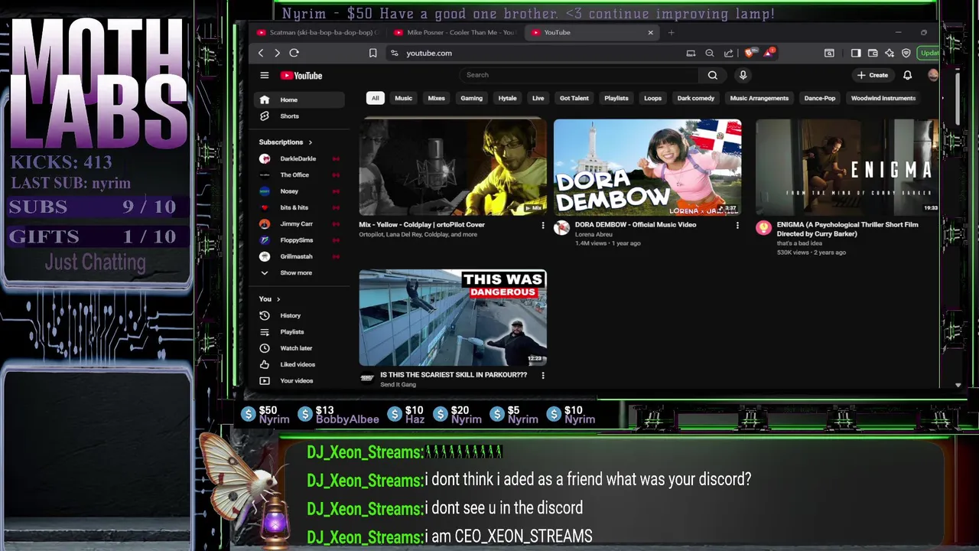Open Jimmy Carr subscription channel

[x=299, y=224]
